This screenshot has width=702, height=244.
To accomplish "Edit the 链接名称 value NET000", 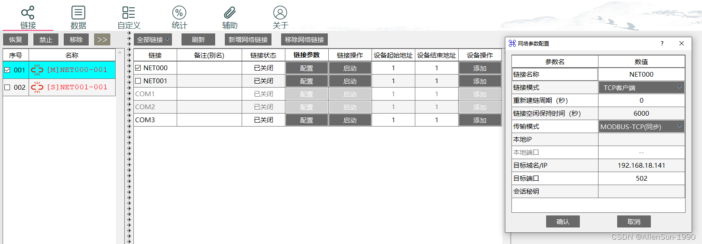I will [641, 75].
